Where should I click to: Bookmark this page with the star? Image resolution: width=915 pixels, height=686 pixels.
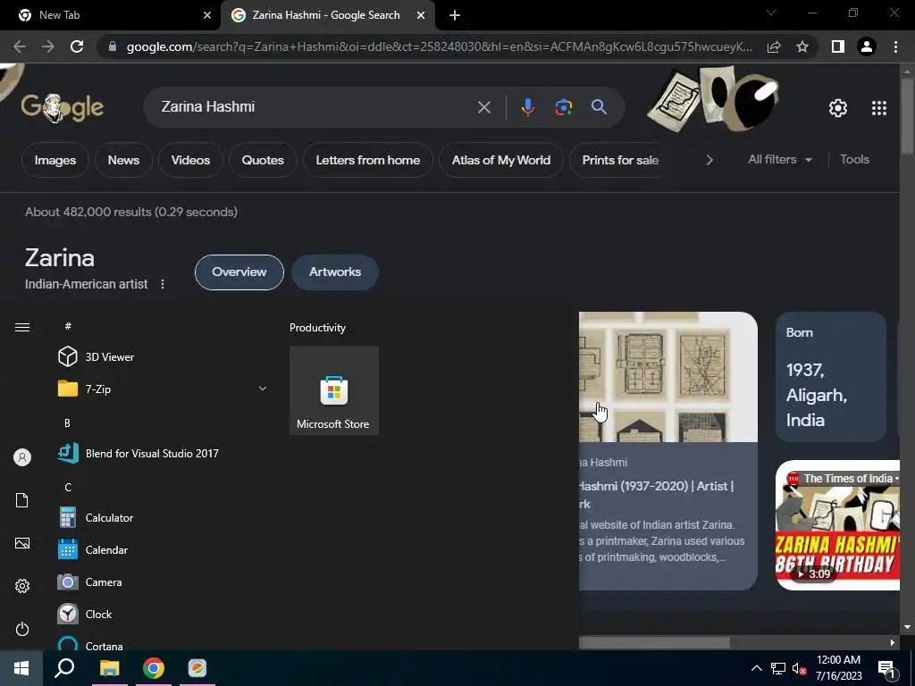802,46
